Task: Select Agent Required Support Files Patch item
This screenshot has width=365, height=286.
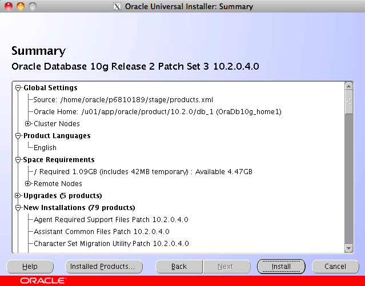Action: (111, 220)
